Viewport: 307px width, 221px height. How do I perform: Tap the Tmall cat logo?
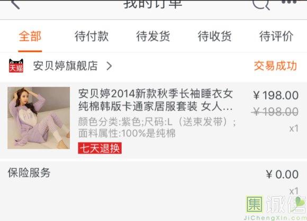16,66
